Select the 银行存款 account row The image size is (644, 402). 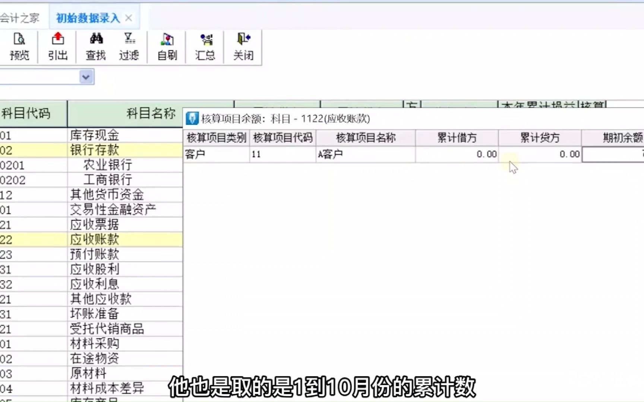pos(91,150)
